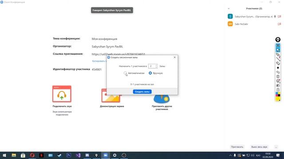Select the line drawing tool in annotation toolbar
The height and width of the screenshot is (159, 284).
278,59
